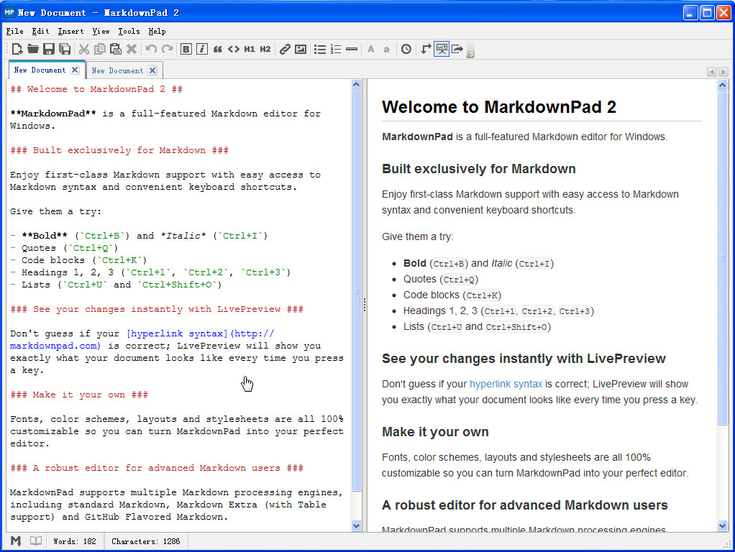
Task: Apply bold formatting from toolbar
Action: [186, 49]
